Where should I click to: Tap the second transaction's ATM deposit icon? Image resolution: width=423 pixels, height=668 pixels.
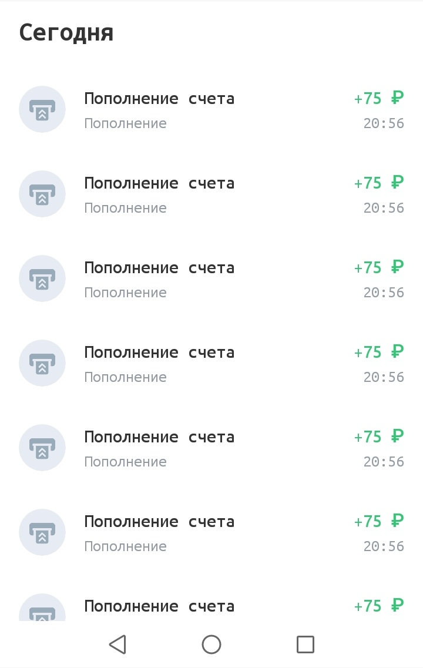(42, 194)
